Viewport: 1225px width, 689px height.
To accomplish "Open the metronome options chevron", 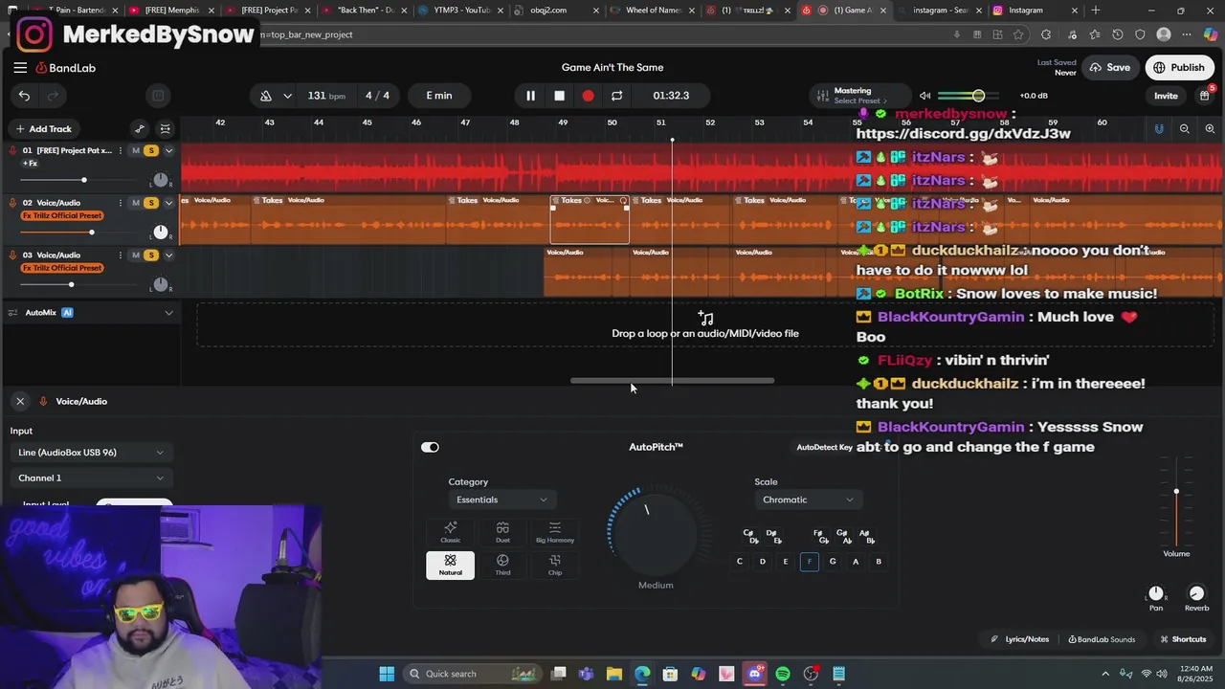I will tap(287, 96).
